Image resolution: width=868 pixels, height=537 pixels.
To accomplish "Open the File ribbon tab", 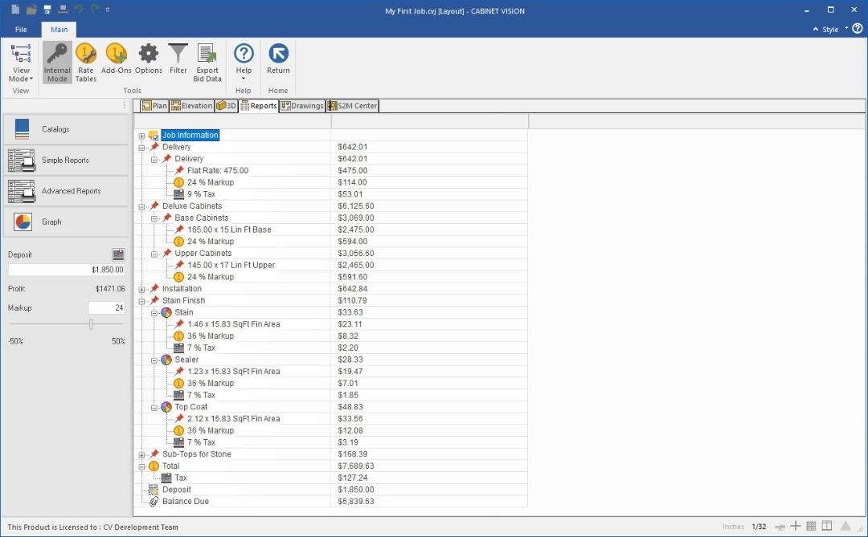I will 21,30.
